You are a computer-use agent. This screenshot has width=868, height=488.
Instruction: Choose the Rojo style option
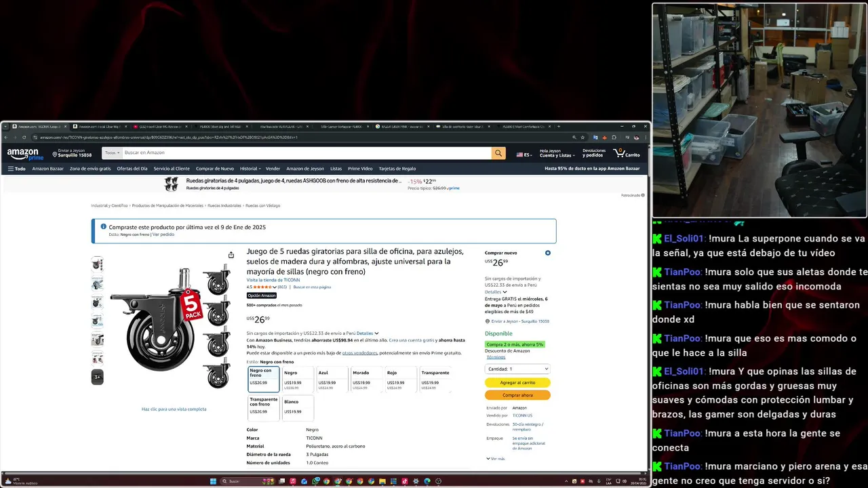[x=401, y=380]
